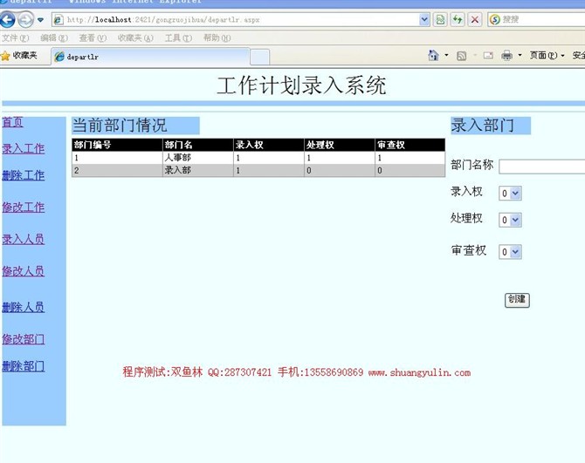
Task: Click the Home page icon
Action: click(433, 56)
